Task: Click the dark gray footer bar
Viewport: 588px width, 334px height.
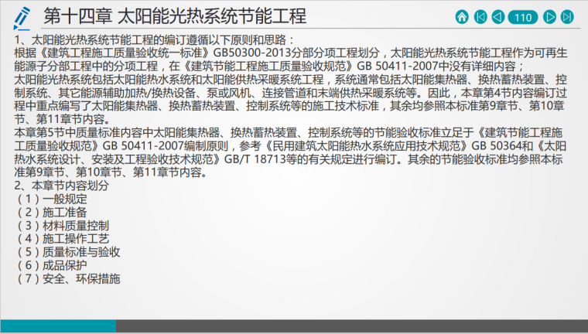Action: [348, 326]
